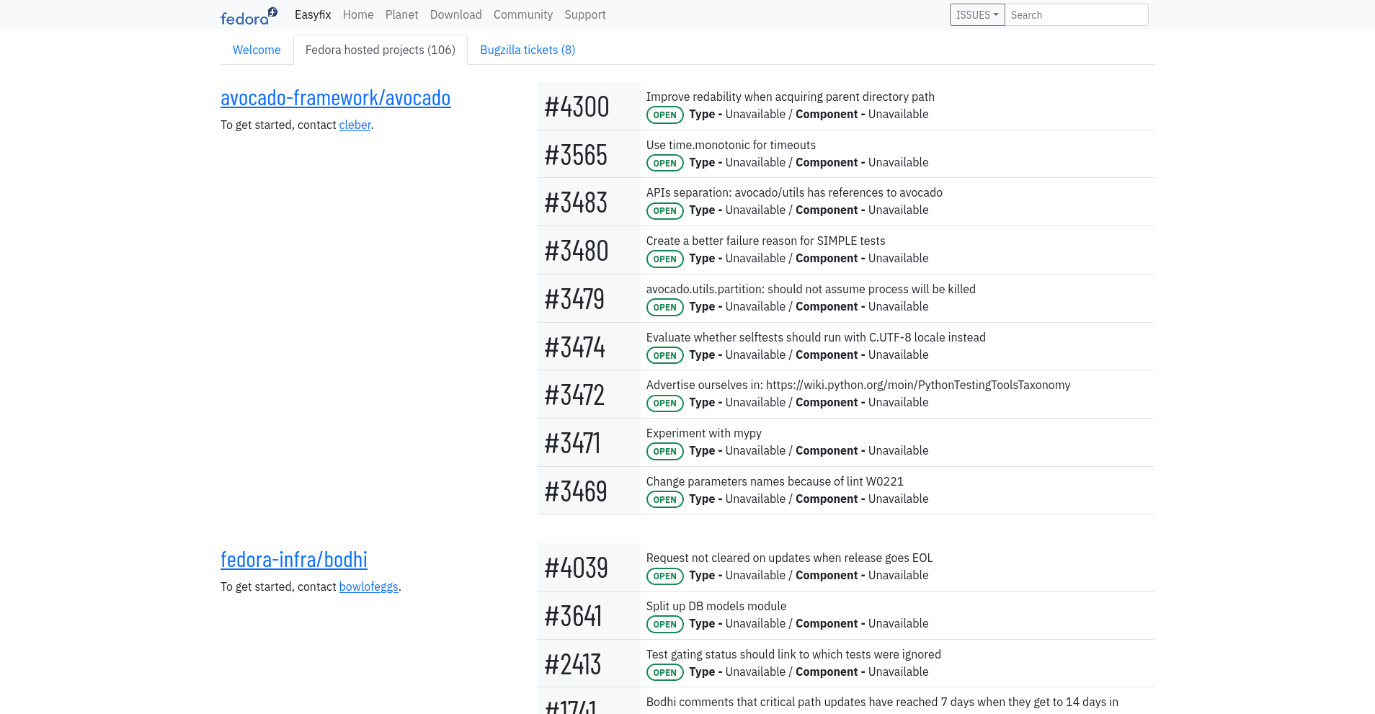Open issue #3641

coord(573,616)
